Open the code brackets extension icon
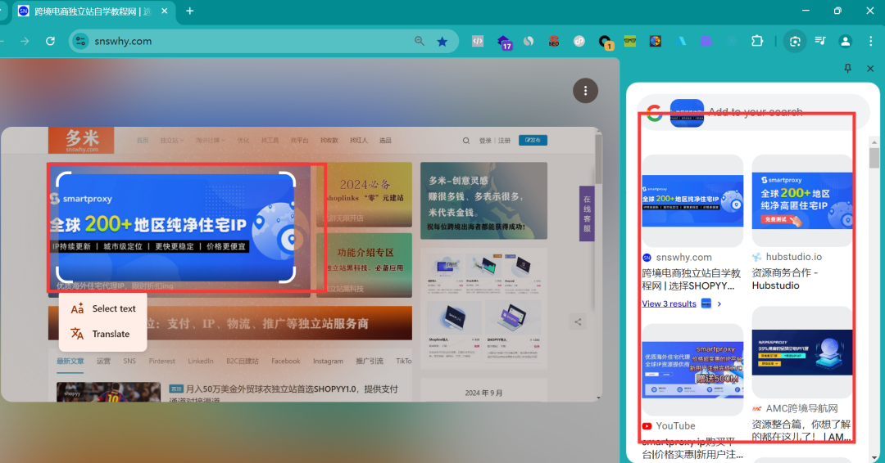This screenshot has width=885, height=463. (x=478, y=41)
